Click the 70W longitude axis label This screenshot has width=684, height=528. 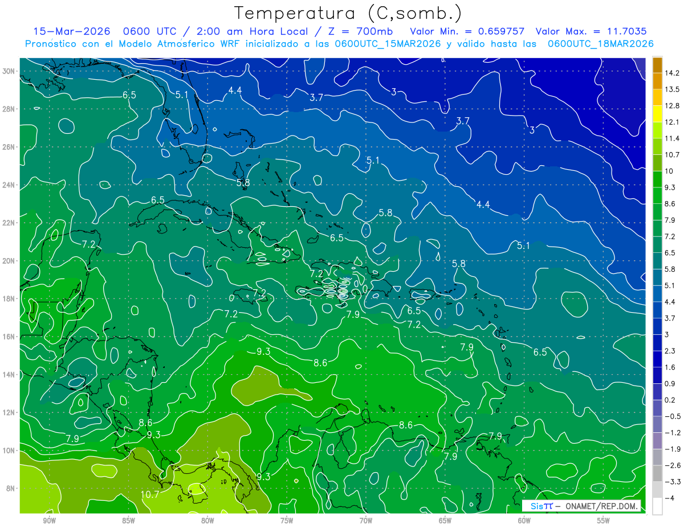point(366,521)
